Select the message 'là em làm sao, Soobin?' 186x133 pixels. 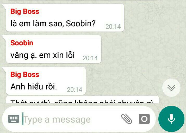65,18
